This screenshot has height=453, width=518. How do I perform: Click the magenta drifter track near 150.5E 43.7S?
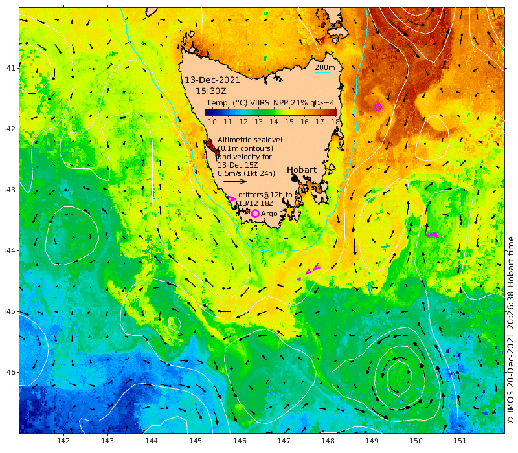(x=433, y=235)
